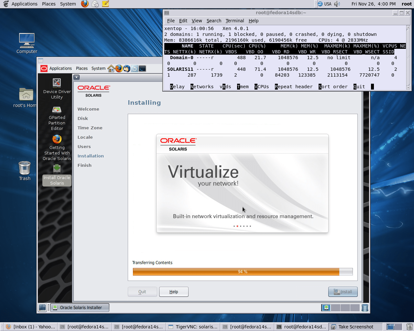Click the Solaris panel trash icon
Screen dimensions: 414x331
[x=365, y=308]
